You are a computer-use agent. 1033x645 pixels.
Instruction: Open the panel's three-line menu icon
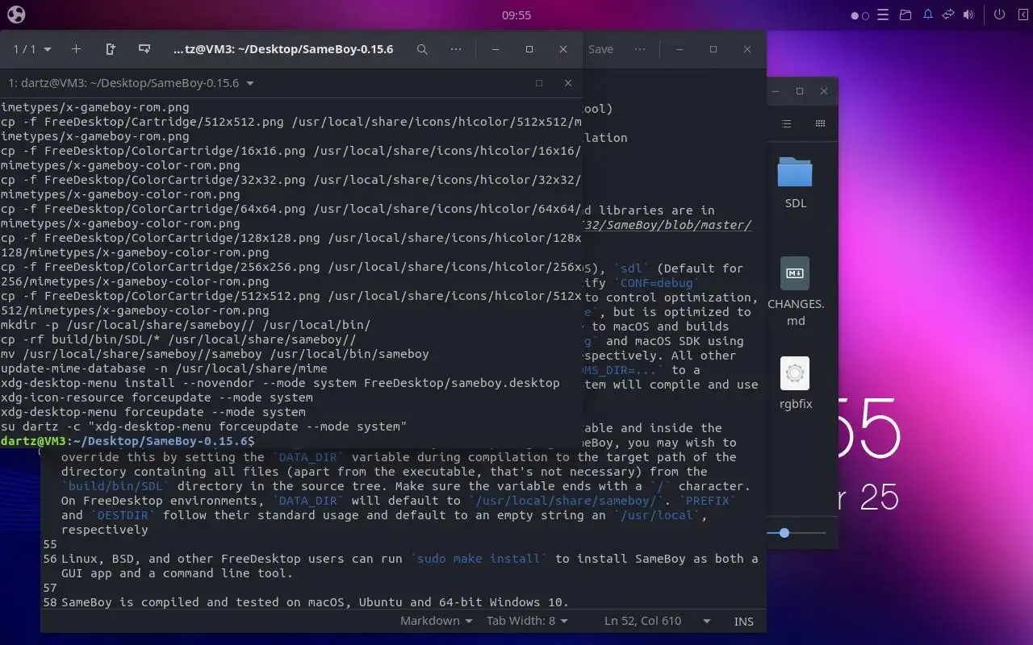pyautogui.click(x=883, y=15)
